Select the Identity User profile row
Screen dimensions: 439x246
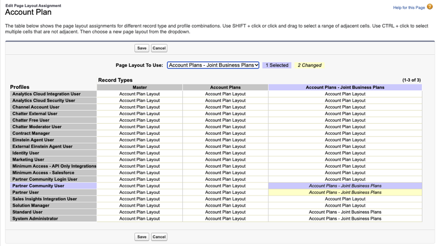53,153
